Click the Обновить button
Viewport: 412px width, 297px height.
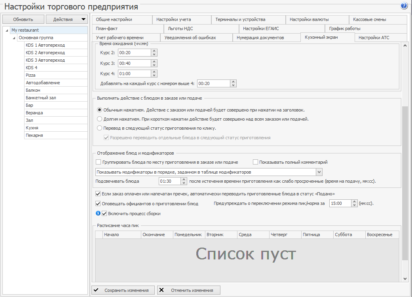[23, 19]
